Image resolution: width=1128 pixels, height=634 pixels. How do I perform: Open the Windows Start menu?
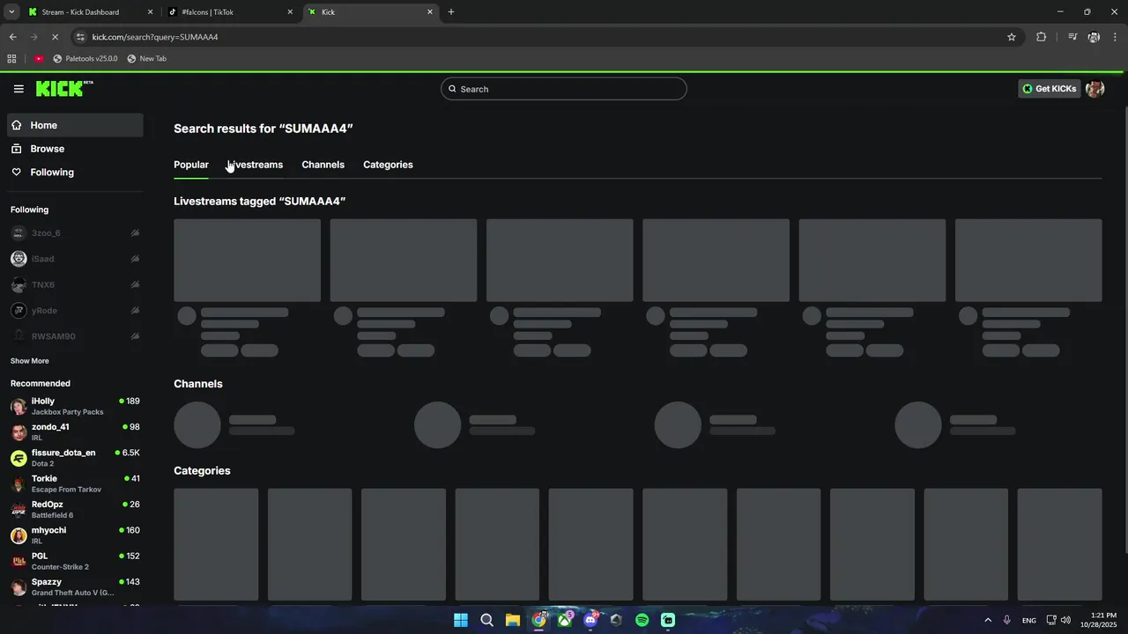pos(461,620)
